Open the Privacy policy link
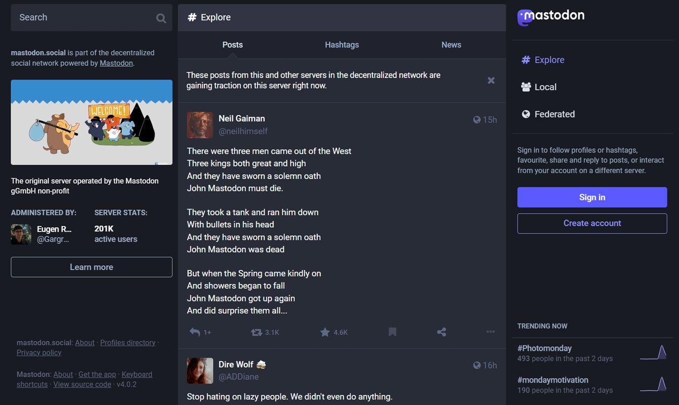 [39, 353]
